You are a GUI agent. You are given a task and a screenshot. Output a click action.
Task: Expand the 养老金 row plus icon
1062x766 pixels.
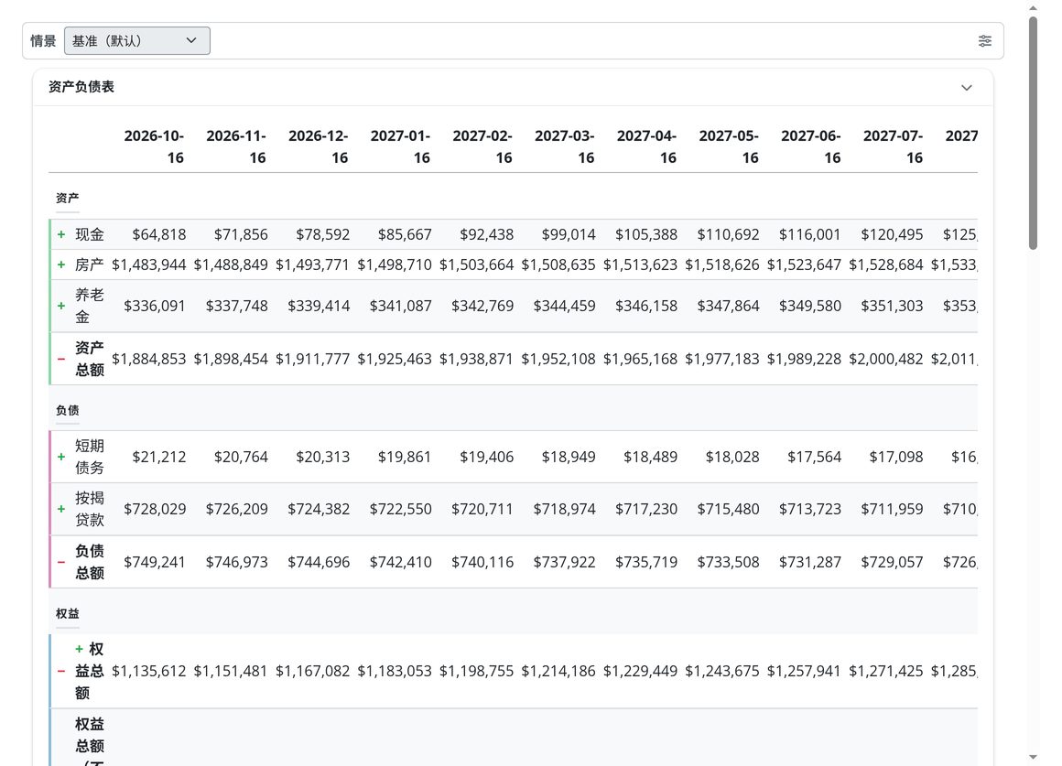61,307
